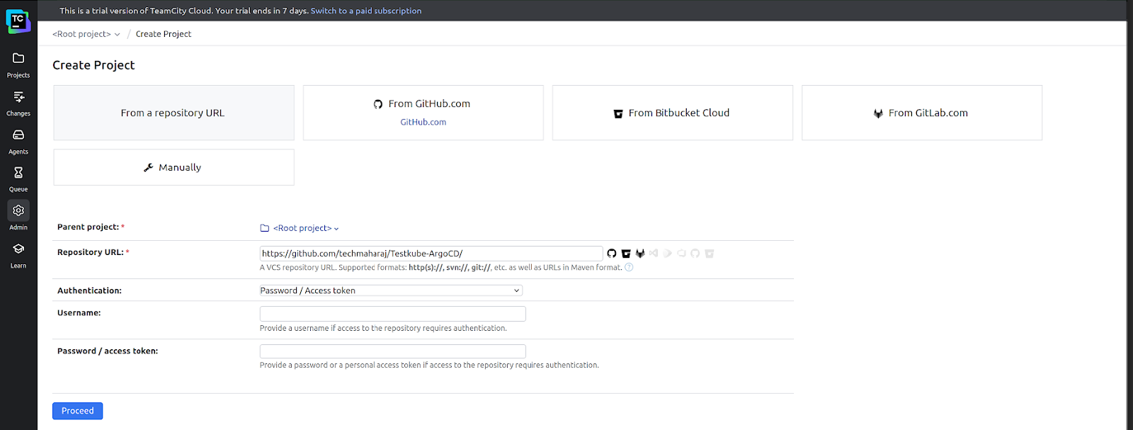
Task: Select the Manually option card
Action: [x=173, y=167]
